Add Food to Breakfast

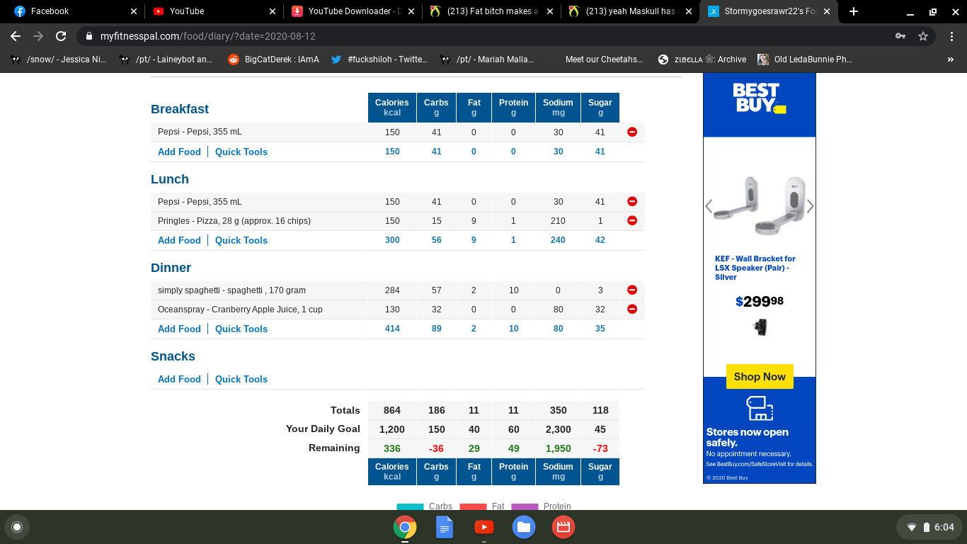pyautogui.click(x=179, y=152)
